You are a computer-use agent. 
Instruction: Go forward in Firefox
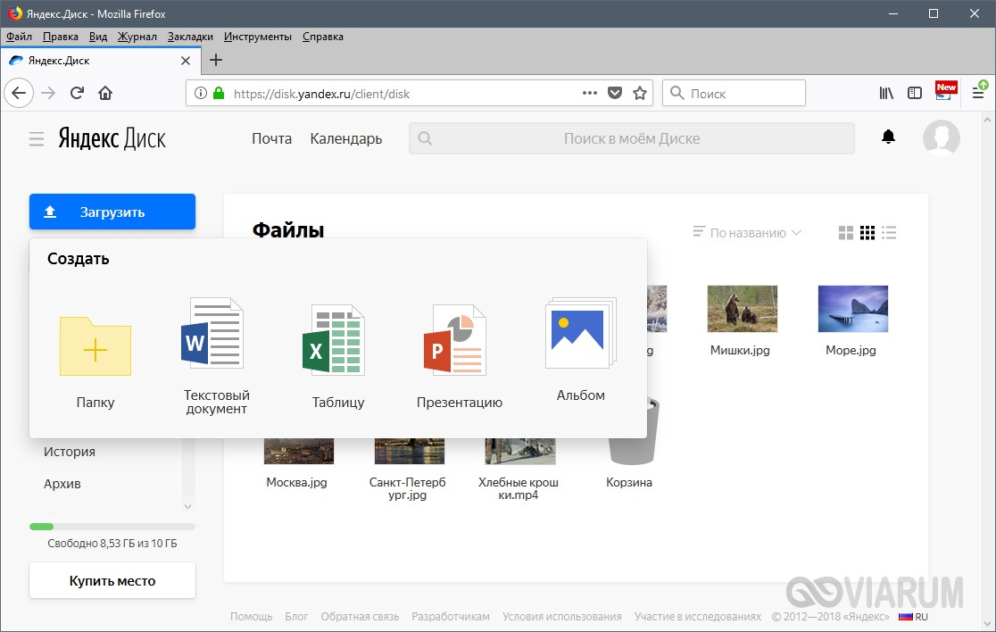(48, 94)
